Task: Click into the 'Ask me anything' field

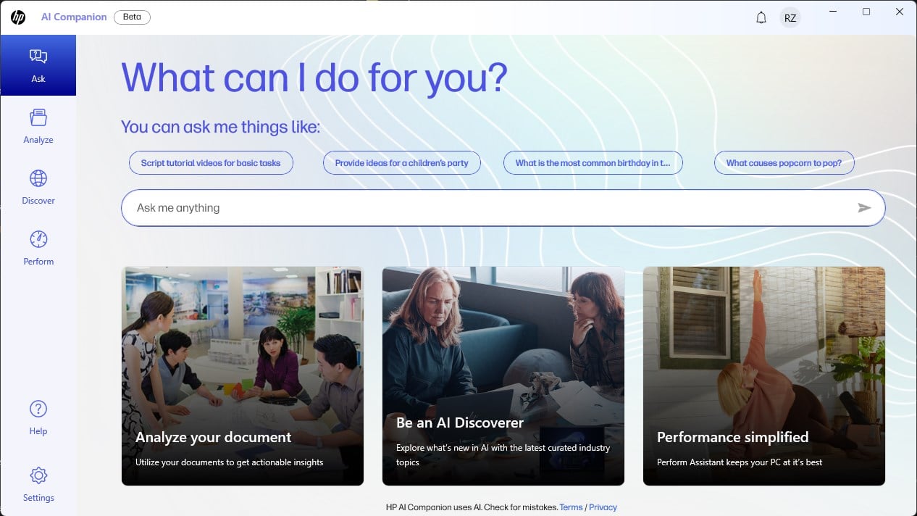Action: point(503,208)
